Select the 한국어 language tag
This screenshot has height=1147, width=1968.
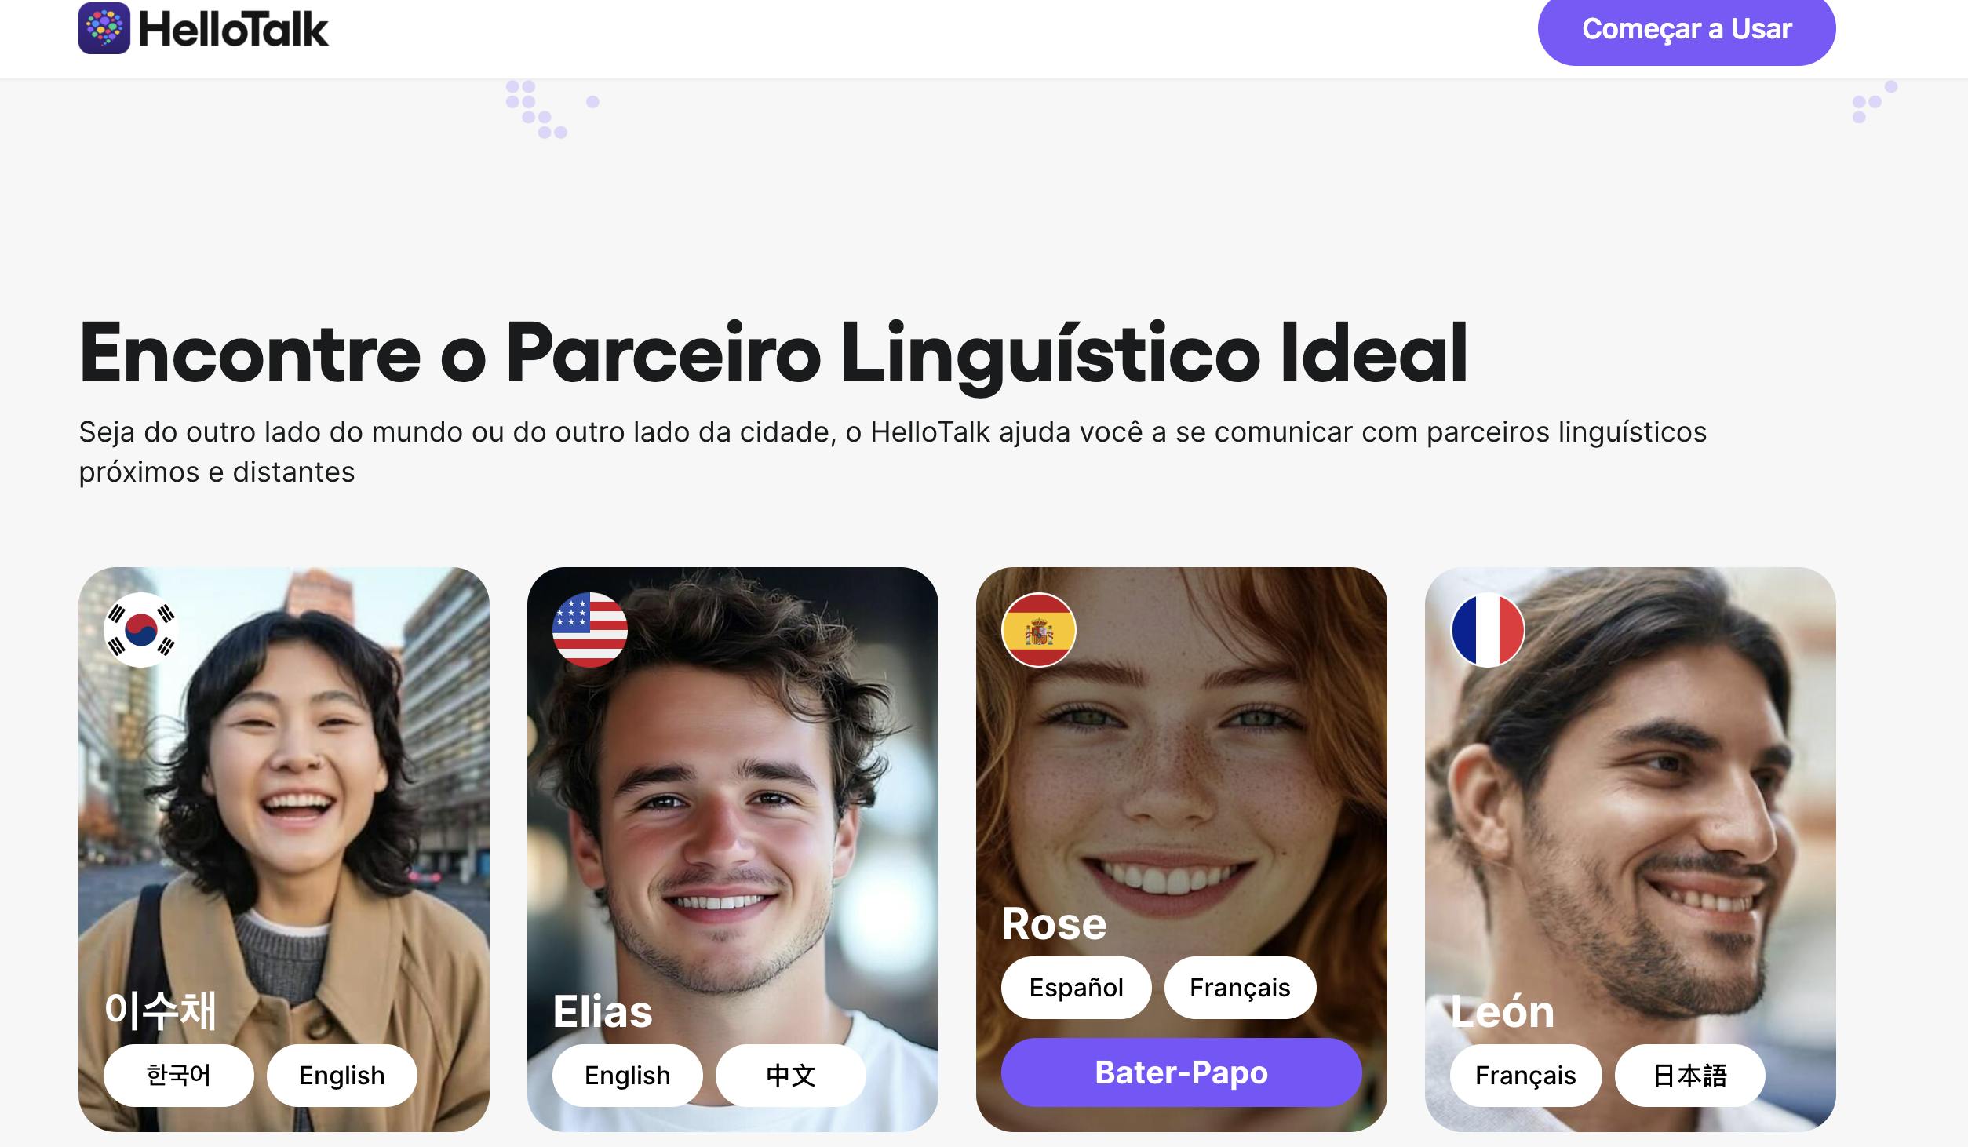pos(179,1076)
